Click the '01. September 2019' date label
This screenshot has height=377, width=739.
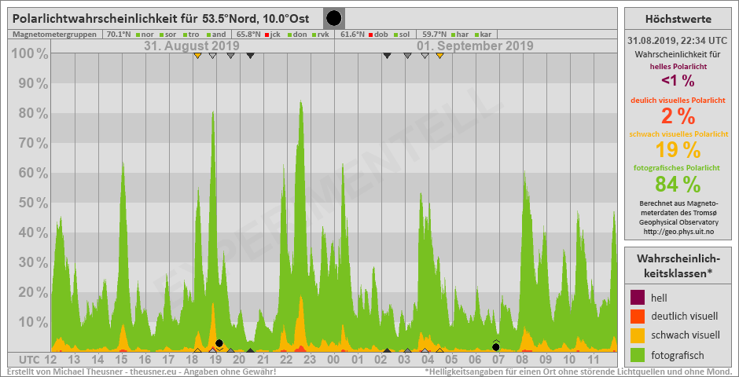click(x=475, y=46)
